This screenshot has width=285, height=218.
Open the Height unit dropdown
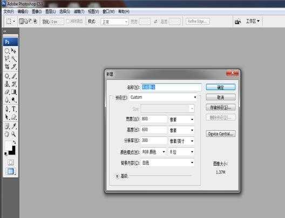click(181, 130)
